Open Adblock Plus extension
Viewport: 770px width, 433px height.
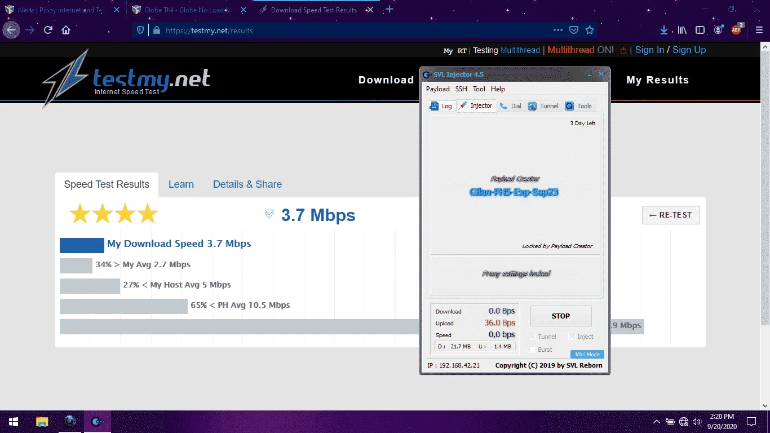coord(737,30)
